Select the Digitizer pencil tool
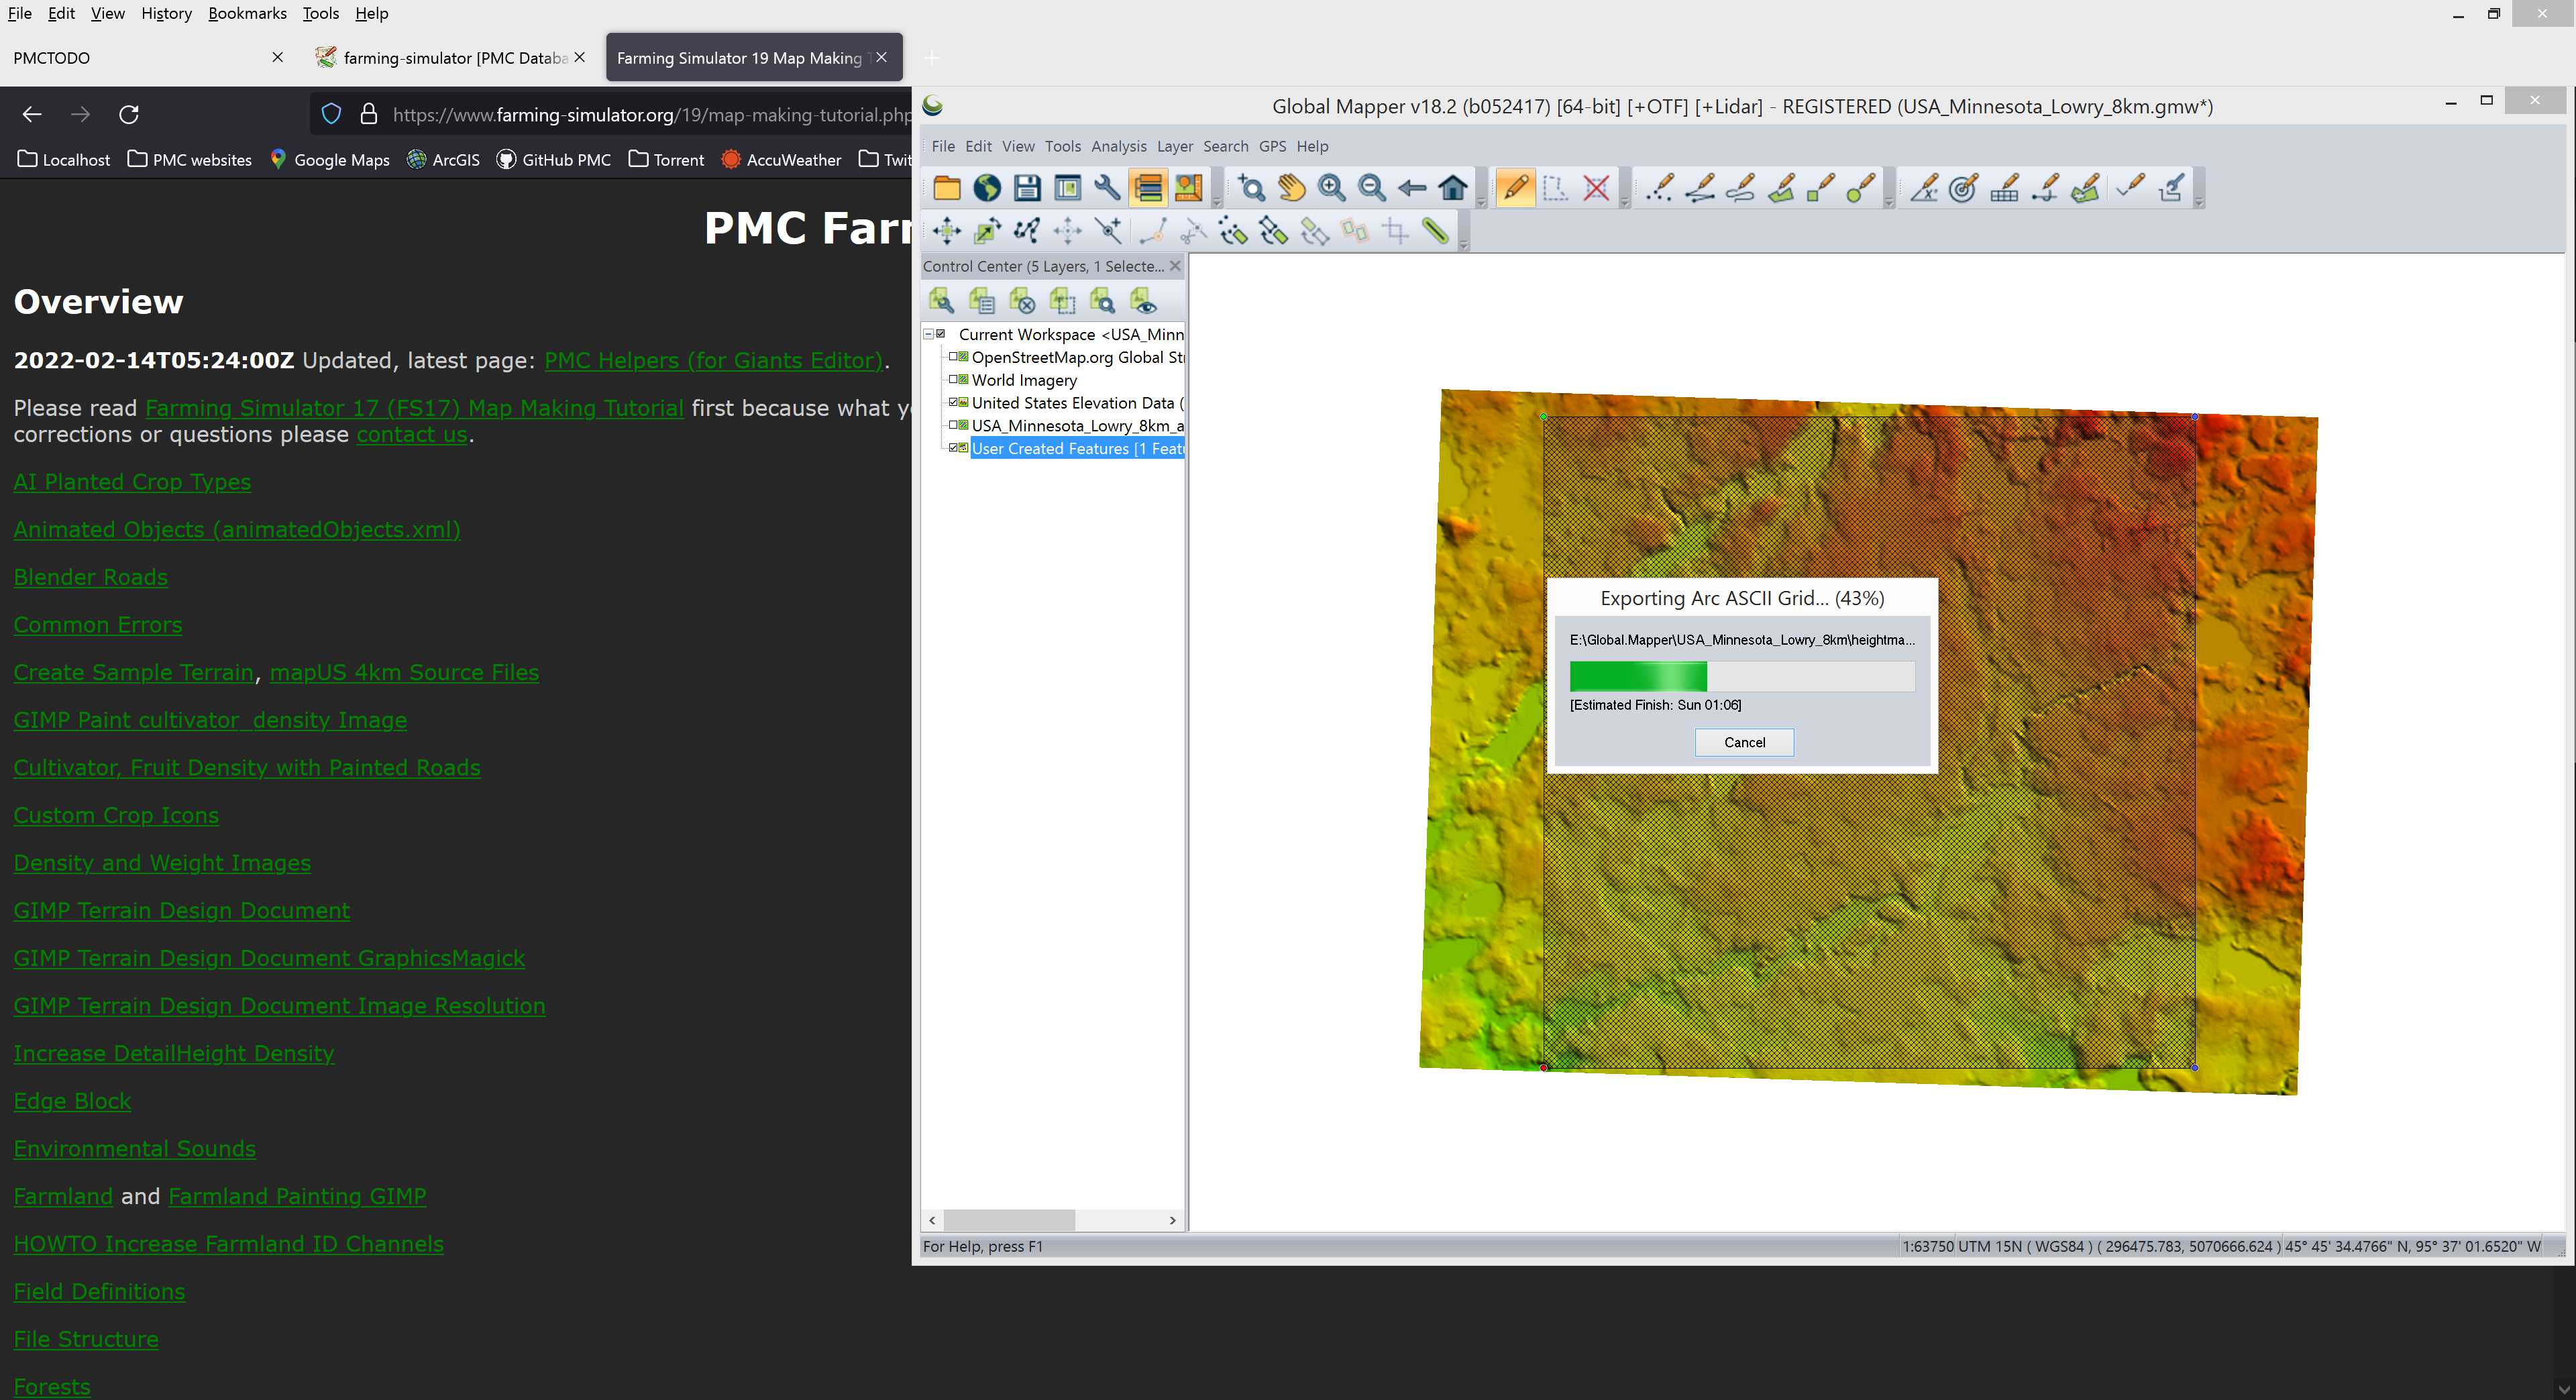 point(1515,188)
